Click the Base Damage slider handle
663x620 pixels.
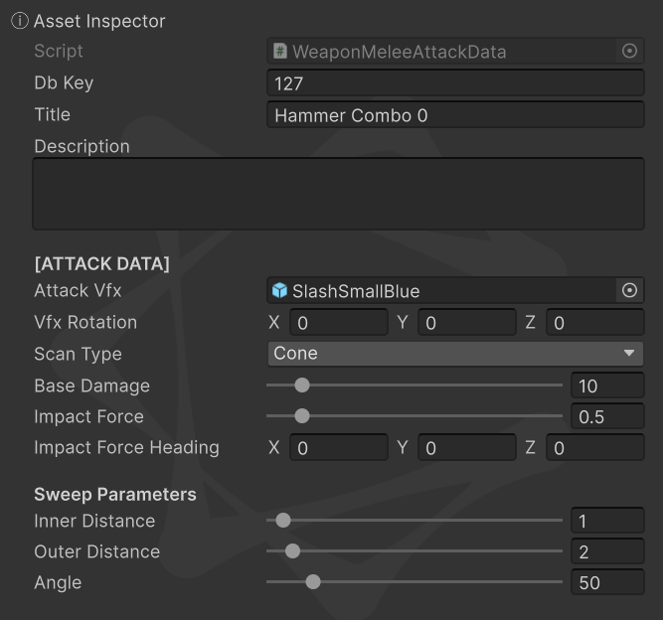302,386
